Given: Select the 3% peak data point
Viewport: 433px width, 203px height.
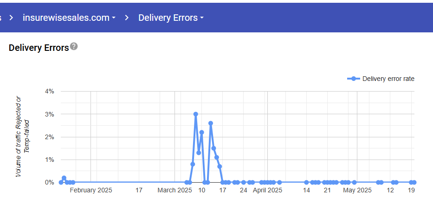Looking at the screenshot, I should tap(196, 114).
